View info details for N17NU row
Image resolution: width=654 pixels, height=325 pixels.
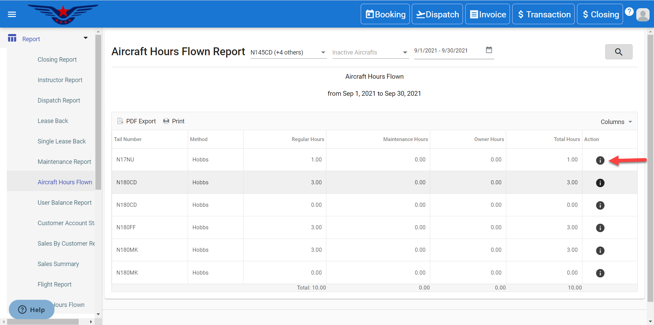click(x=600, y=160)
